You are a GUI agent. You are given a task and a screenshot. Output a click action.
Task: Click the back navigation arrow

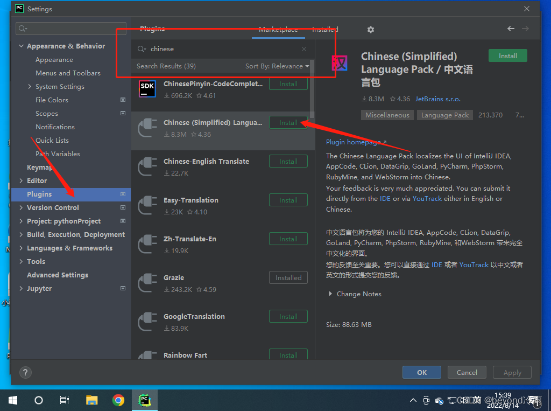pyautogui.click(x=511, y=29)
